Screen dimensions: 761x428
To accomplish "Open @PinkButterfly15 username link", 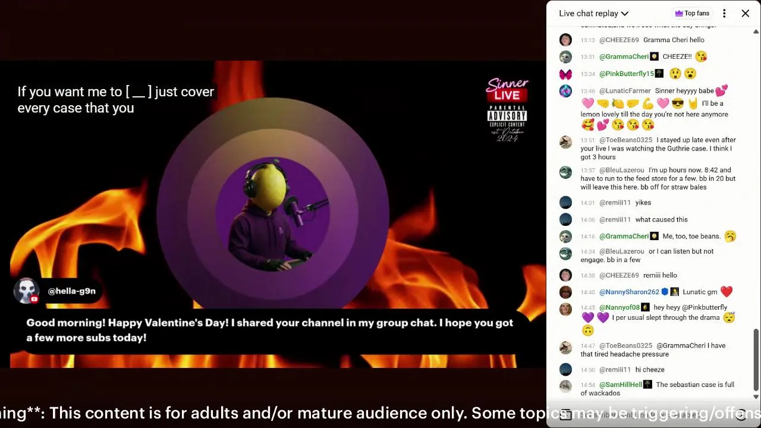I will tap(627, 74).
